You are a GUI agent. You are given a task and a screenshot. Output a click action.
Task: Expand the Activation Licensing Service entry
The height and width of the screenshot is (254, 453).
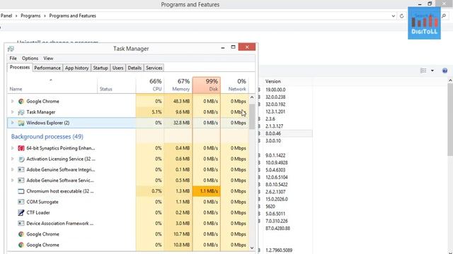[x=13, y=159]
